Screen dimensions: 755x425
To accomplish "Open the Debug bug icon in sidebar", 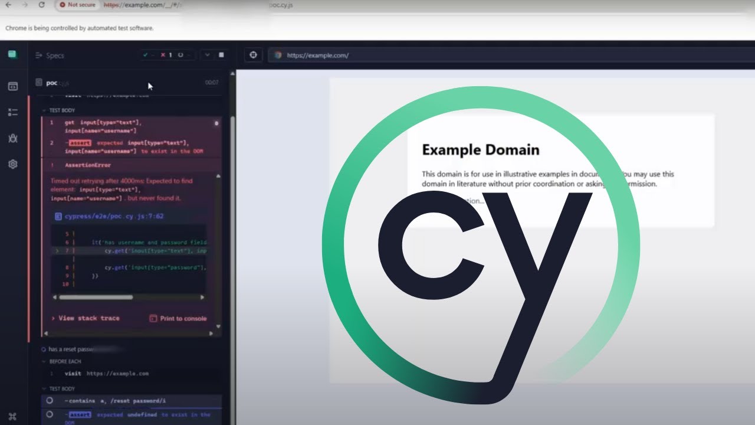I will [12, 138].
